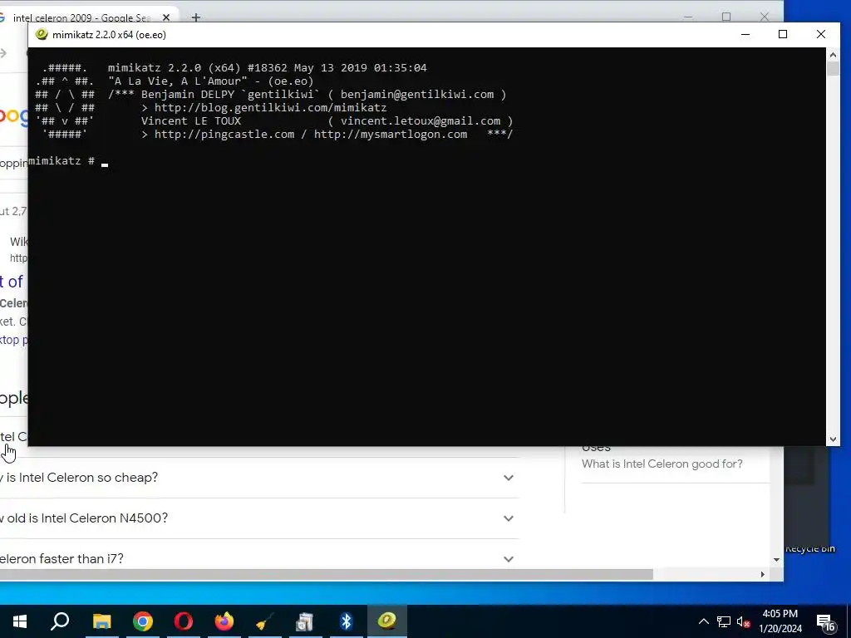Click the muted volume tray icon
851x638 pixels.
coord(744,621)
